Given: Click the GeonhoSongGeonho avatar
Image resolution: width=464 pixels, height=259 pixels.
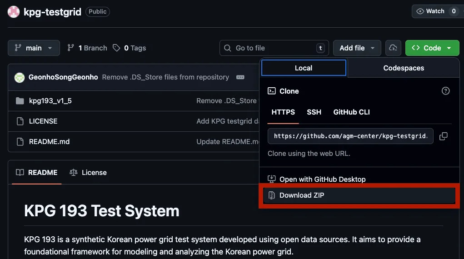Looking at the screenshot, I should tap(20, 77).
